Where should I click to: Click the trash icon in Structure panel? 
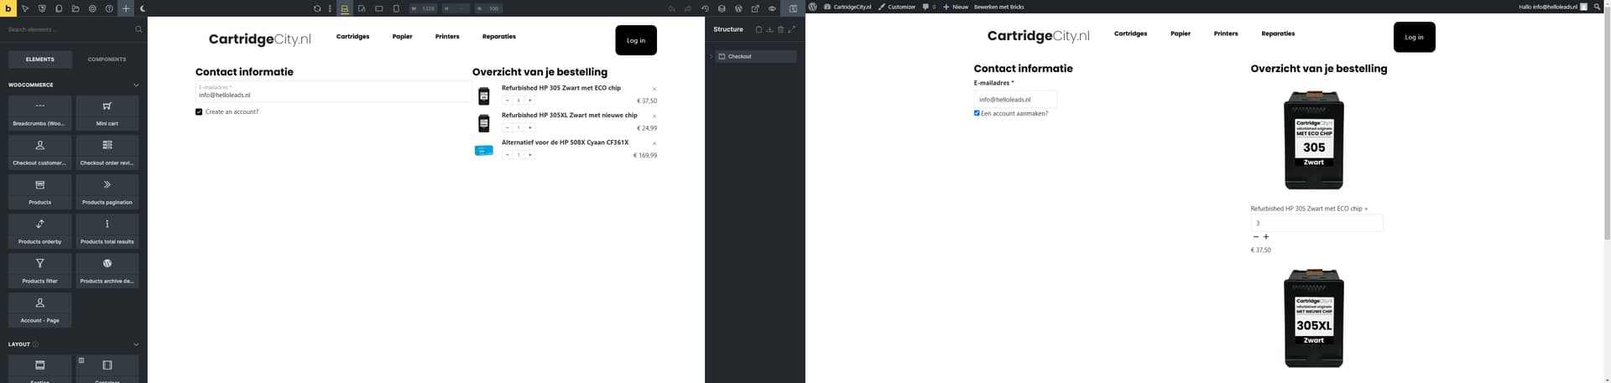(780, 29)
